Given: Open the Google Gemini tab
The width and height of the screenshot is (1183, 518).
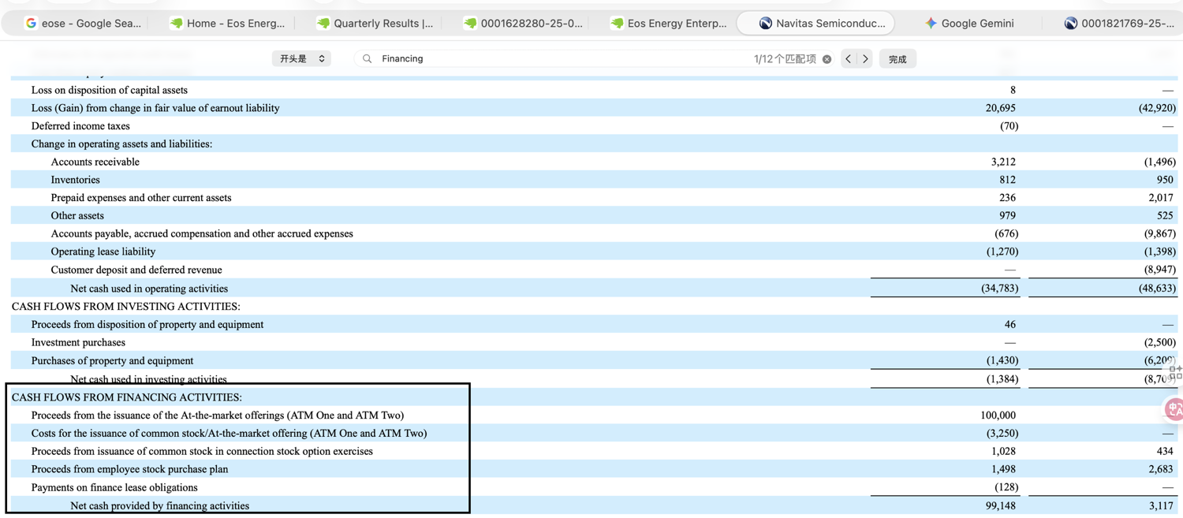Looking at the screenshot, I should 969,24.
